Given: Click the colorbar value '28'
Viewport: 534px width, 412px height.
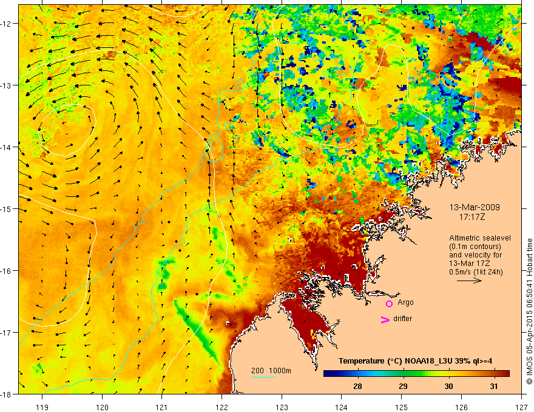Looking at the screenshot, I should pyautogui.click(x=357, y=386).
